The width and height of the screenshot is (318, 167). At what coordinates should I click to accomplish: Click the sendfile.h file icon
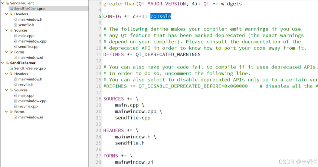[x=15, y=25]
